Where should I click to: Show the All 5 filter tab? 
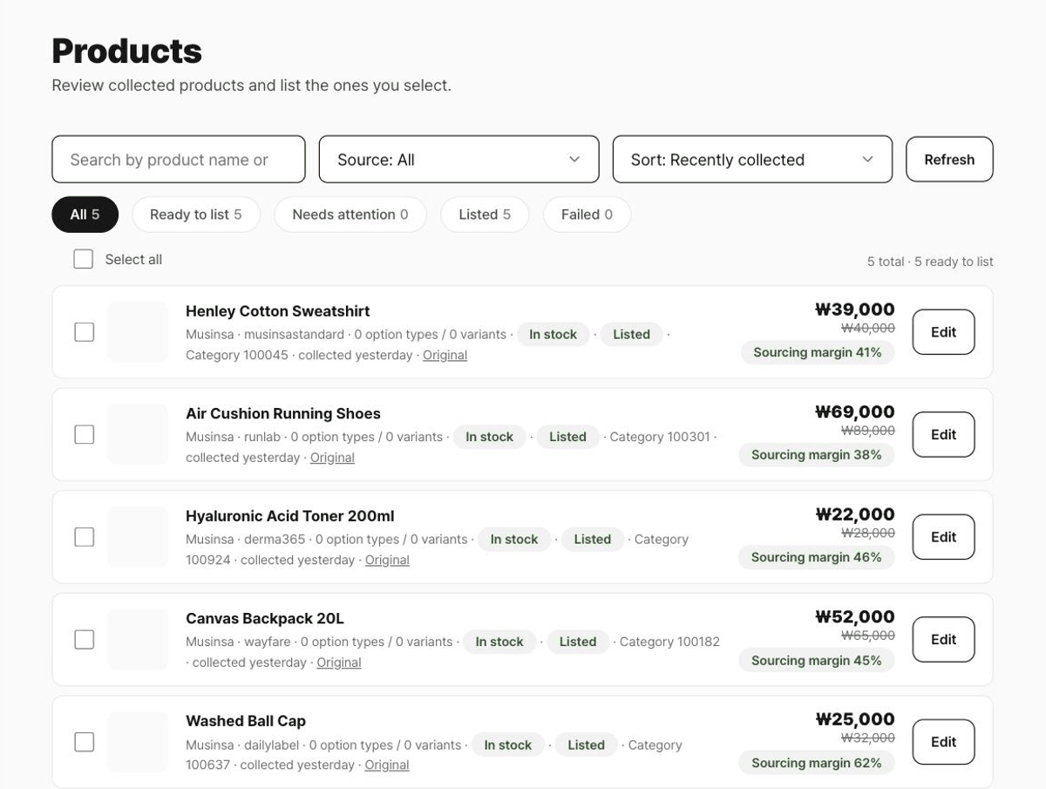pyautogui.click(x=85, y=214)
